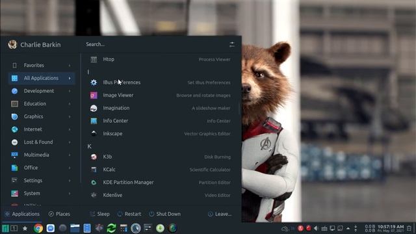Open Google Chrome from taskbar

[x=38, y=228]
